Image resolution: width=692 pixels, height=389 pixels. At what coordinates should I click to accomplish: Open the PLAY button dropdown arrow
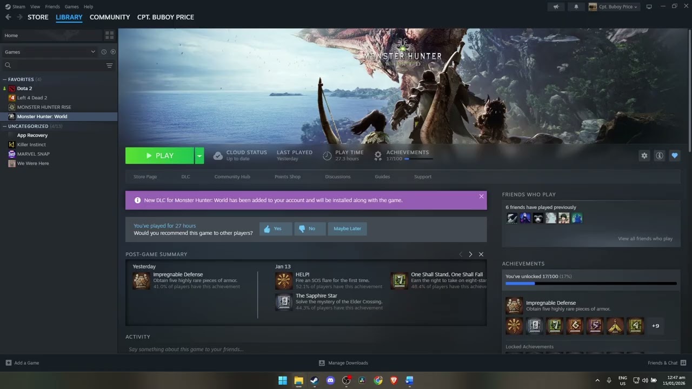click(x=199, y=156)
